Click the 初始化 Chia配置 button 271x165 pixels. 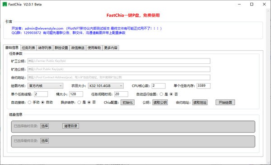tap(127, 103)
